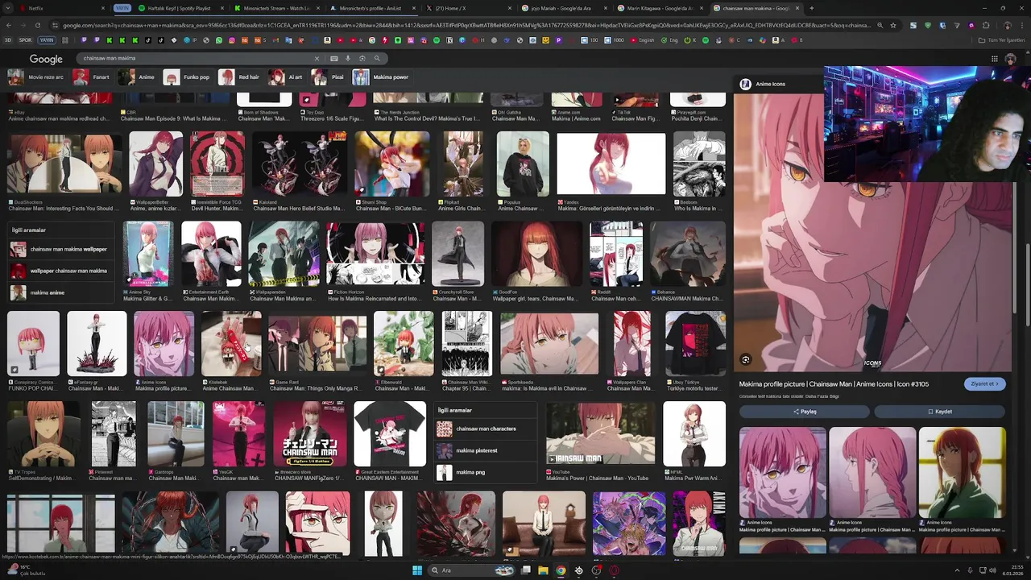Filter results by Pixai chip
The image size is (1031, 580).
pos(329,77)
